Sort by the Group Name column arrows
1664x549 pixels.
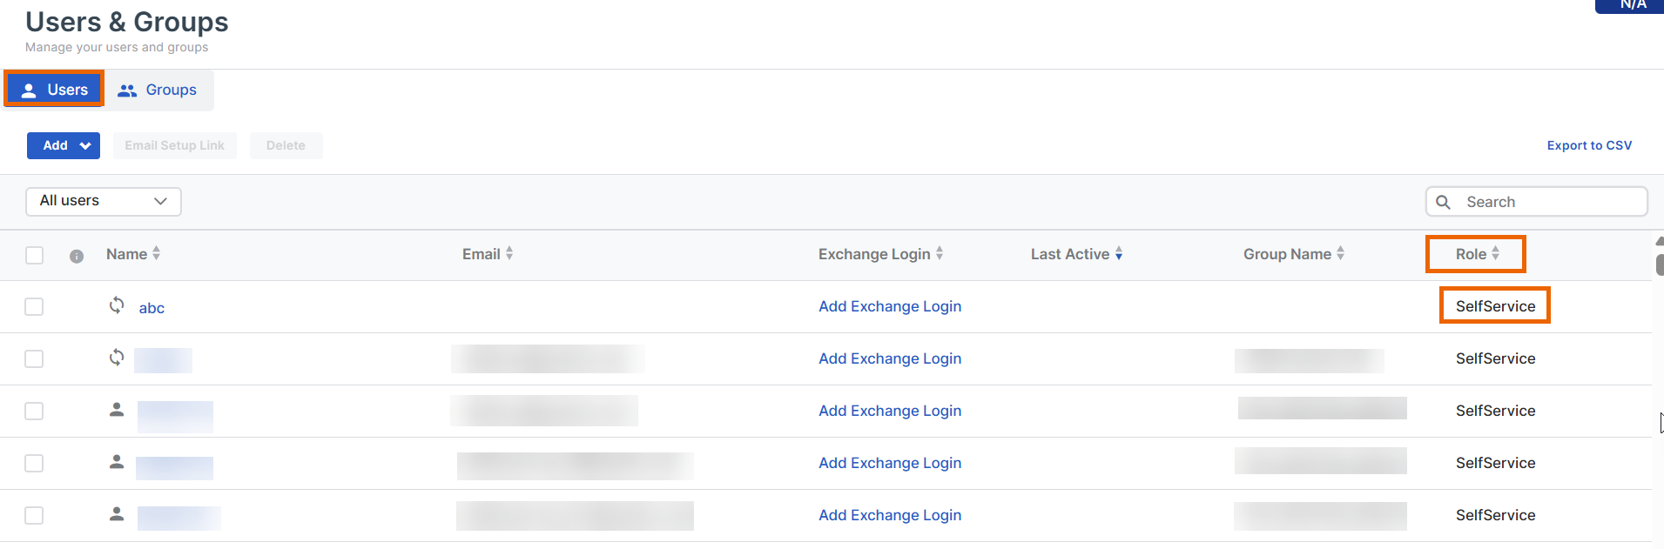click(1341, 253)
